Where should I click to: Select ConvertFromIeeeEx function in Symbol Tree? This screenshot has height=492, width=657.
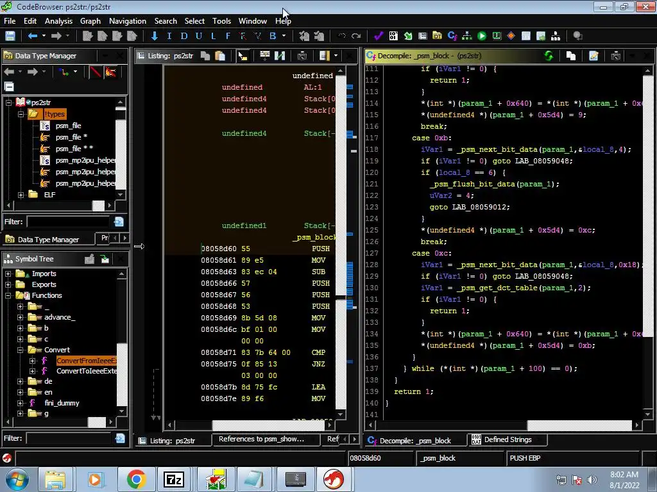tap(87, 361)
